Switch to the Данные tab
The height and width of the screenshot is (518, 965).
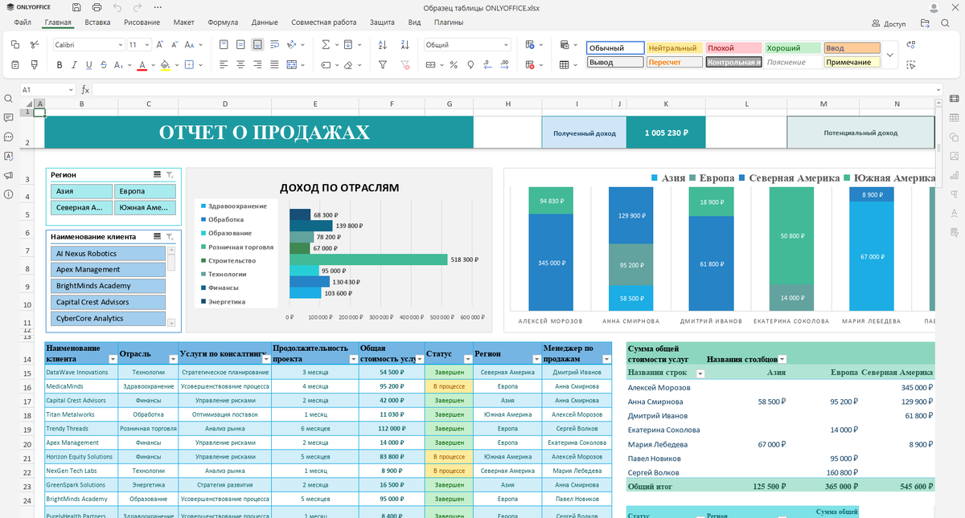tap(265, 22)
